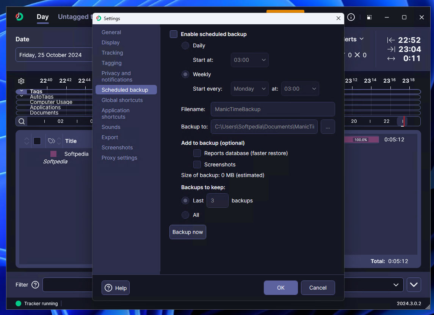Screen dimensions: 434x315
Task: Click the 100% usage progress bar
Action: (x=361, y=139)
